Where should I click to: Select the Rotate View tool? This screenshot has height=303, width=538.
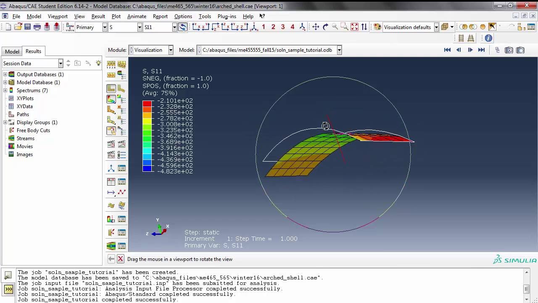click(x=325, y=27)
